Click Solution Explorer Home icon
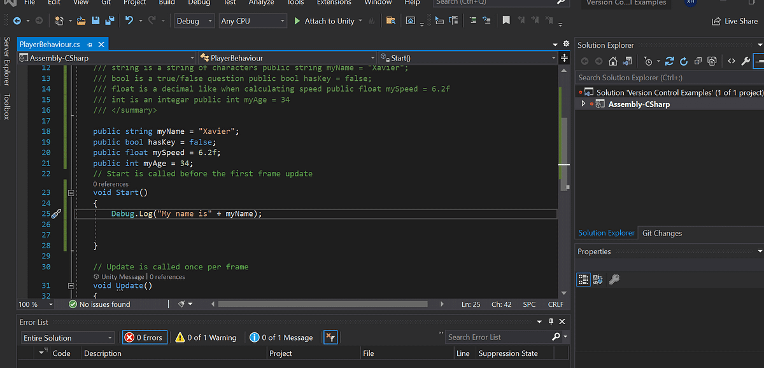This screenshot has height=368, width=764. click(x=613, y=62)
